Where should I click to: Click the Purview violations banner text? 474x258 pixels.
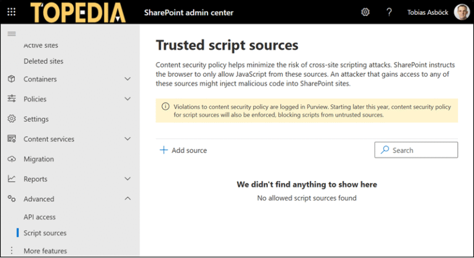(x=312, y=110)
